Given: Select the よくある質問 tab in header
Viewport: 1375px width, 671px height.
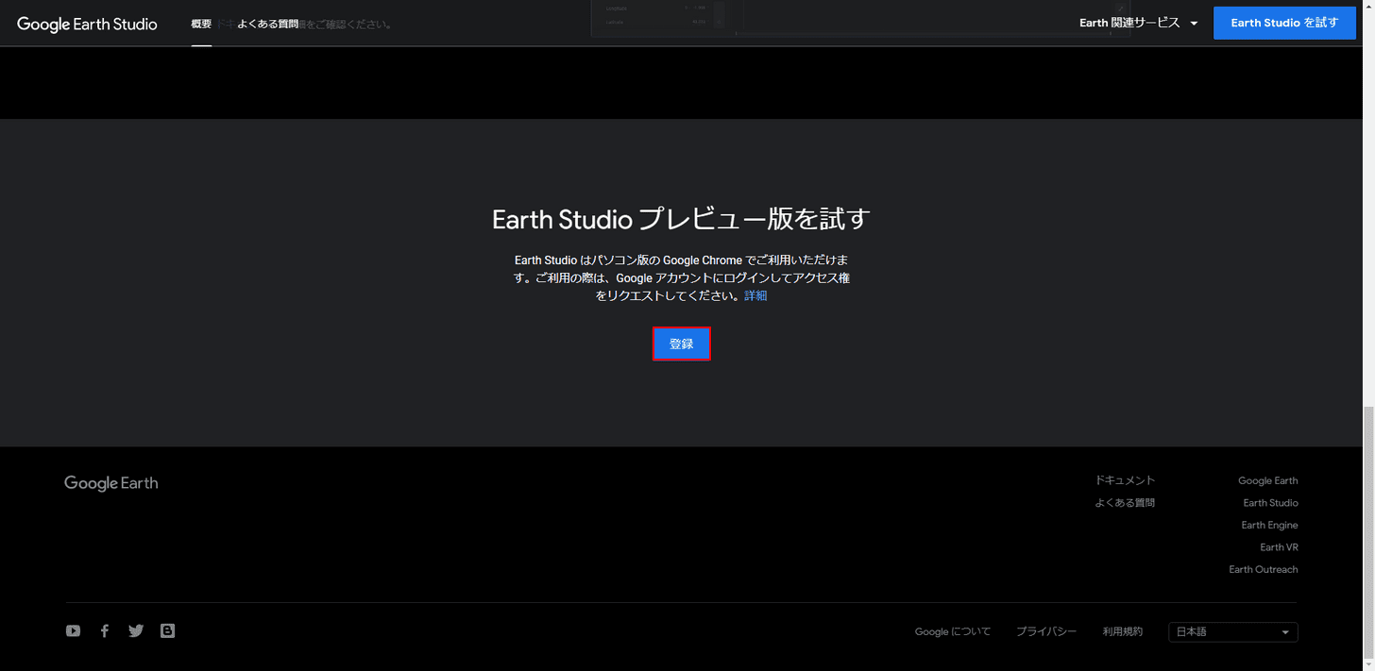Looking at the screenshot, I should click(x=268, y=24).
